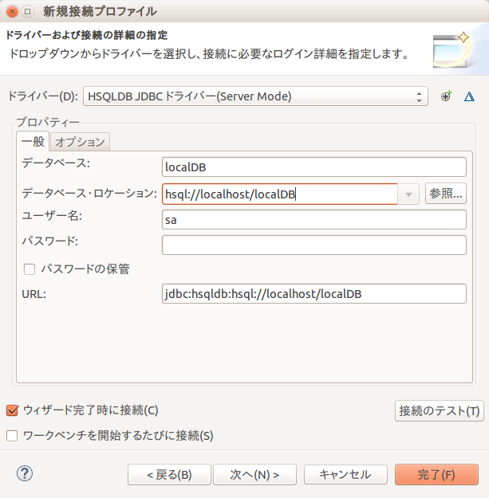Toggle パスワードの保管 checkbox
Image resolution: width=489 pixels, height=498 pixels.
click(30, 269)
